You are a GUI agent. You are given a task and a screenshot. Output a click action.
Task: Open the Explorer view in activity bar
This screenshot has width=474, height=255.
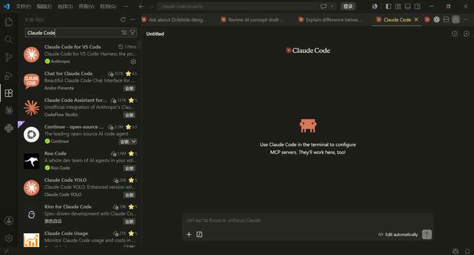click(9, 22)
